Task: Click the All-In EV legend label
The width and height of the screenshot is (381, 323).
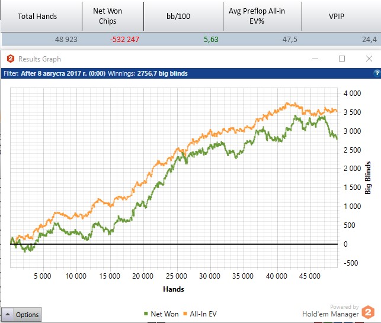Action: [x=203, y=314]
